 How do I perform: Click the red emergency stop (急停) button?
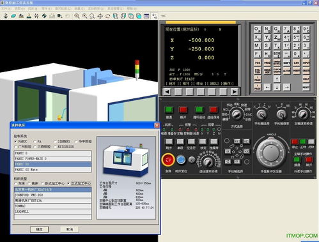[x=168, y=160]
